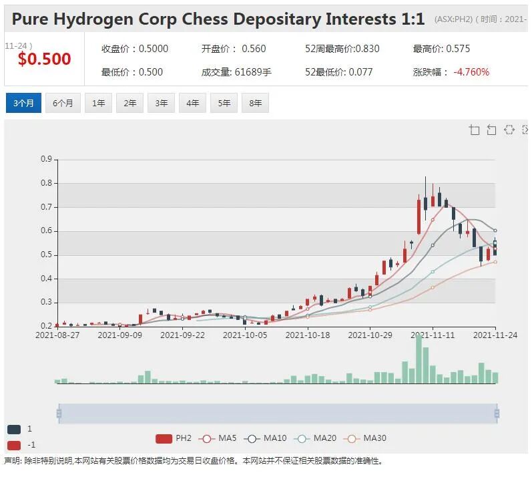Click the 收盘价：0.5000 value

point(135,49)
